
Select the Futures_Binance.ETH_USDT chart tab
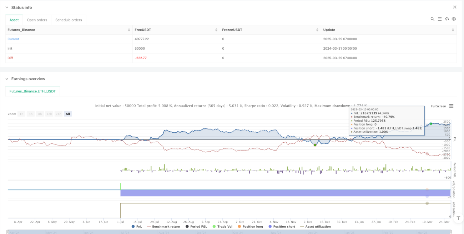pos(32,91)
